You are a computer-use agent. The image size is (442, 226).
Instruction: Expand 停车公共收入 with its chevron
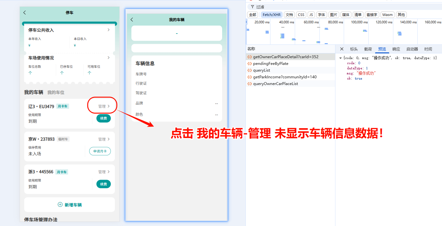108,29
